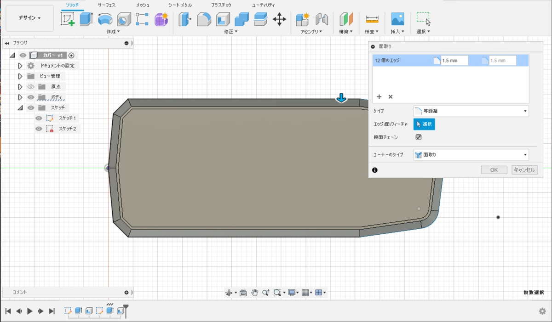Open the コーナーのタイプ dropdown
This screenshot has width=552, height=322.
click(x=471, y=155)
